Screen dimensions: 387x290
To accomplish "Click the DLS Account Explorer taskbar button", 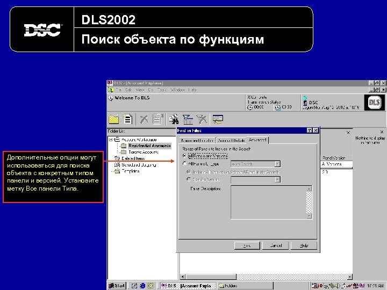I will (188, 286).
